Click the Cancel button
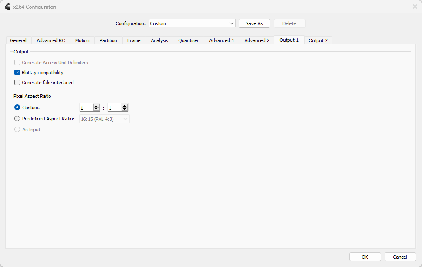Viewport: 422px width, 267px height. [x=400, y=257]
